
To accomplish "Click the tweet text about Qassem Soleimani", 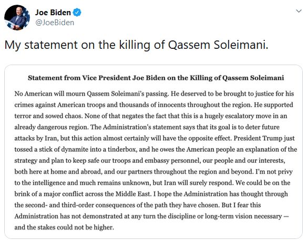I will tap(136, 45).
